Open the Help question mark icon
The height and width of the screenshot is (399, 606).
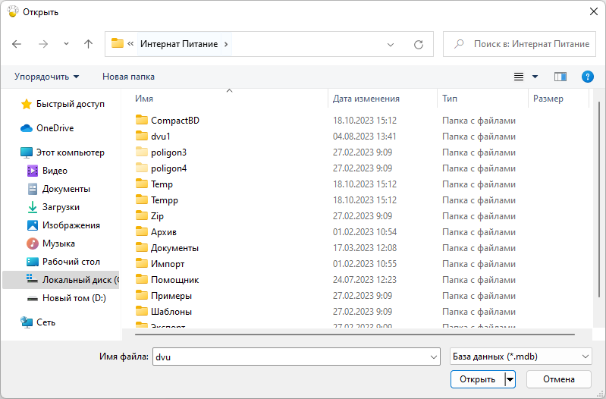click(587, 77)
